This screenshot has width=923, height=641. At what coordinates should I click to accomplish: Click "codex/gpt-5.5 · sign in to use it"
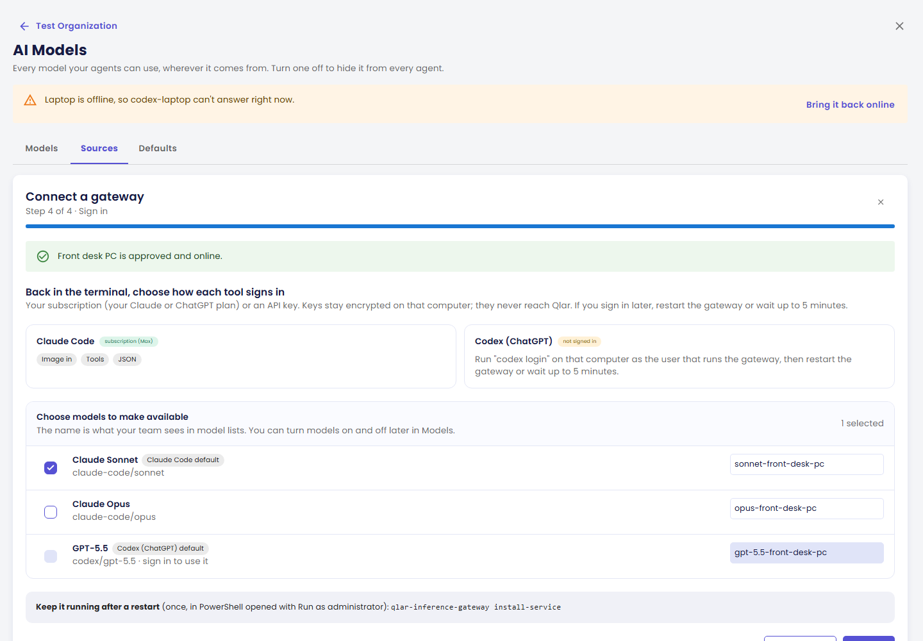pyautogui.click(x=140, y=561)
